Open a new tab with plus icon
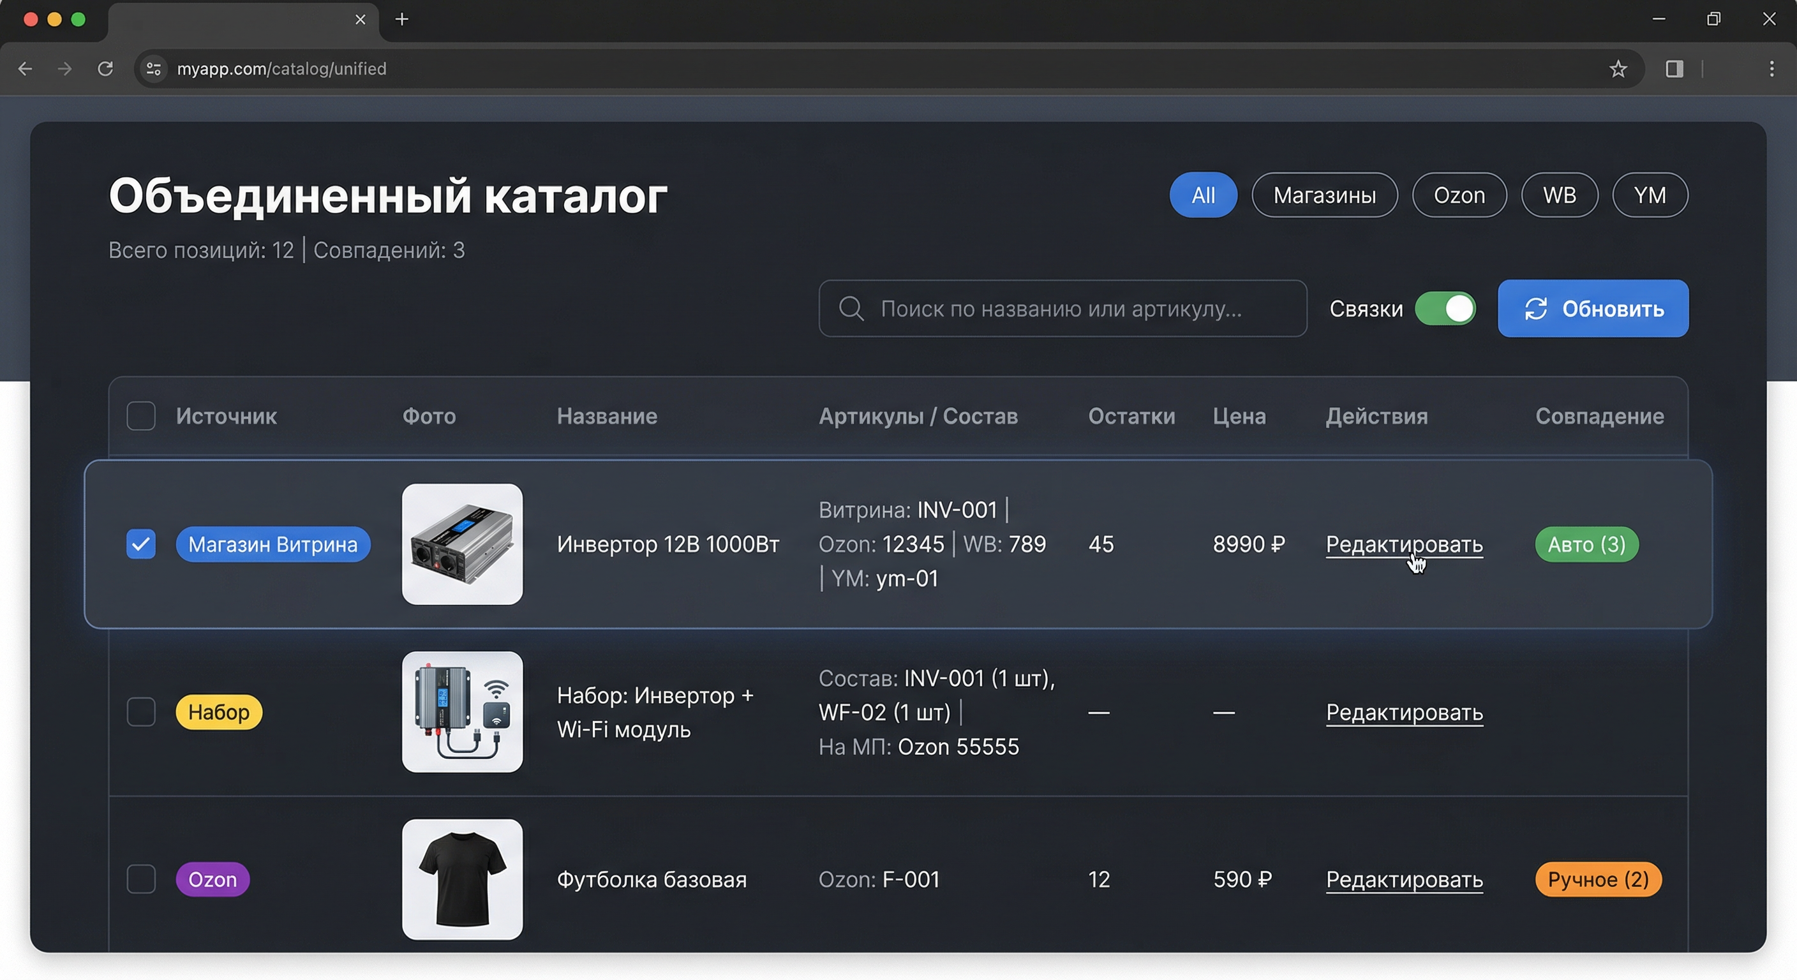Viewport: 1797px width, 980px height. 402,20
